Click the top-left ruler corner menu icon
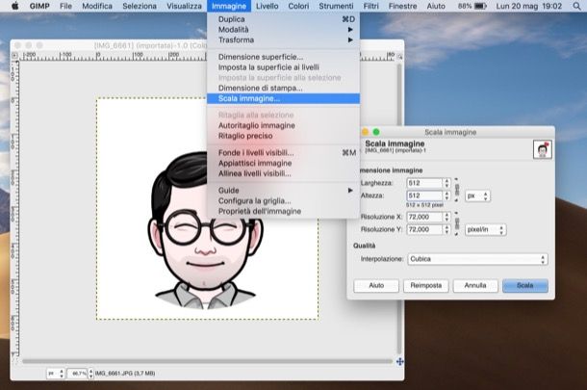Viewport: 587px width, 390px height. (14, 56)
